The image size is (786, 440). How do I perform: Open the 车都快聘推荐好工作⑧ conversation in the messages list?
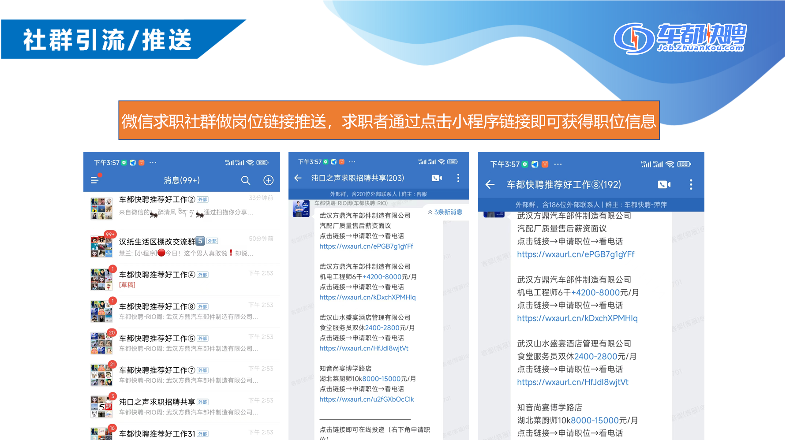click(x=182, y=311)
